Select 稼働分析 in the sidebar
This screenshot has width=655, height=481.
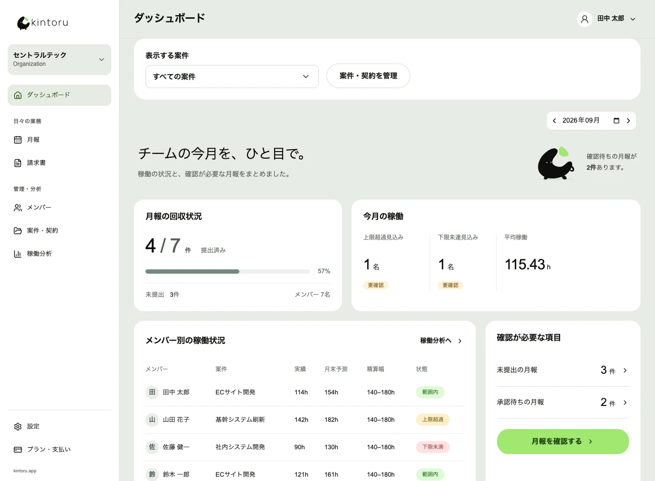(x=59, y=254)
